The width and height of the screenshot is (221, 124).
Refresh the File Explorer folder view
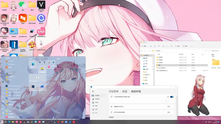206,51
